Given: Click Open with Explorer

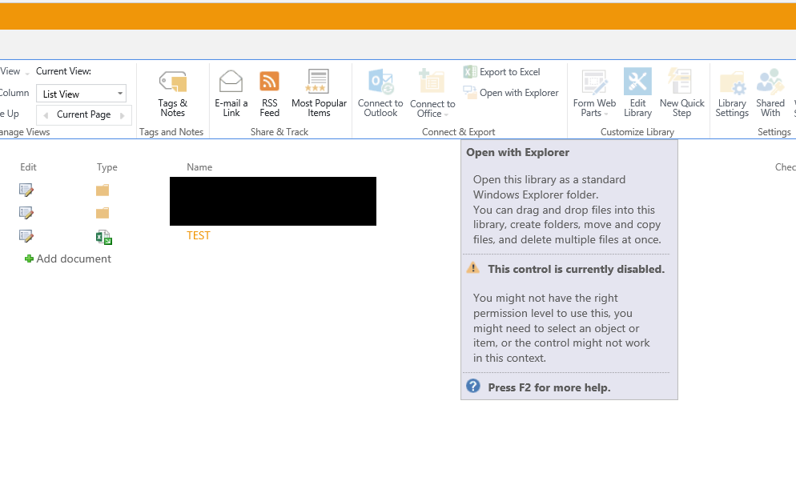Looking at the screenshot, I should [x=511, y=93].
